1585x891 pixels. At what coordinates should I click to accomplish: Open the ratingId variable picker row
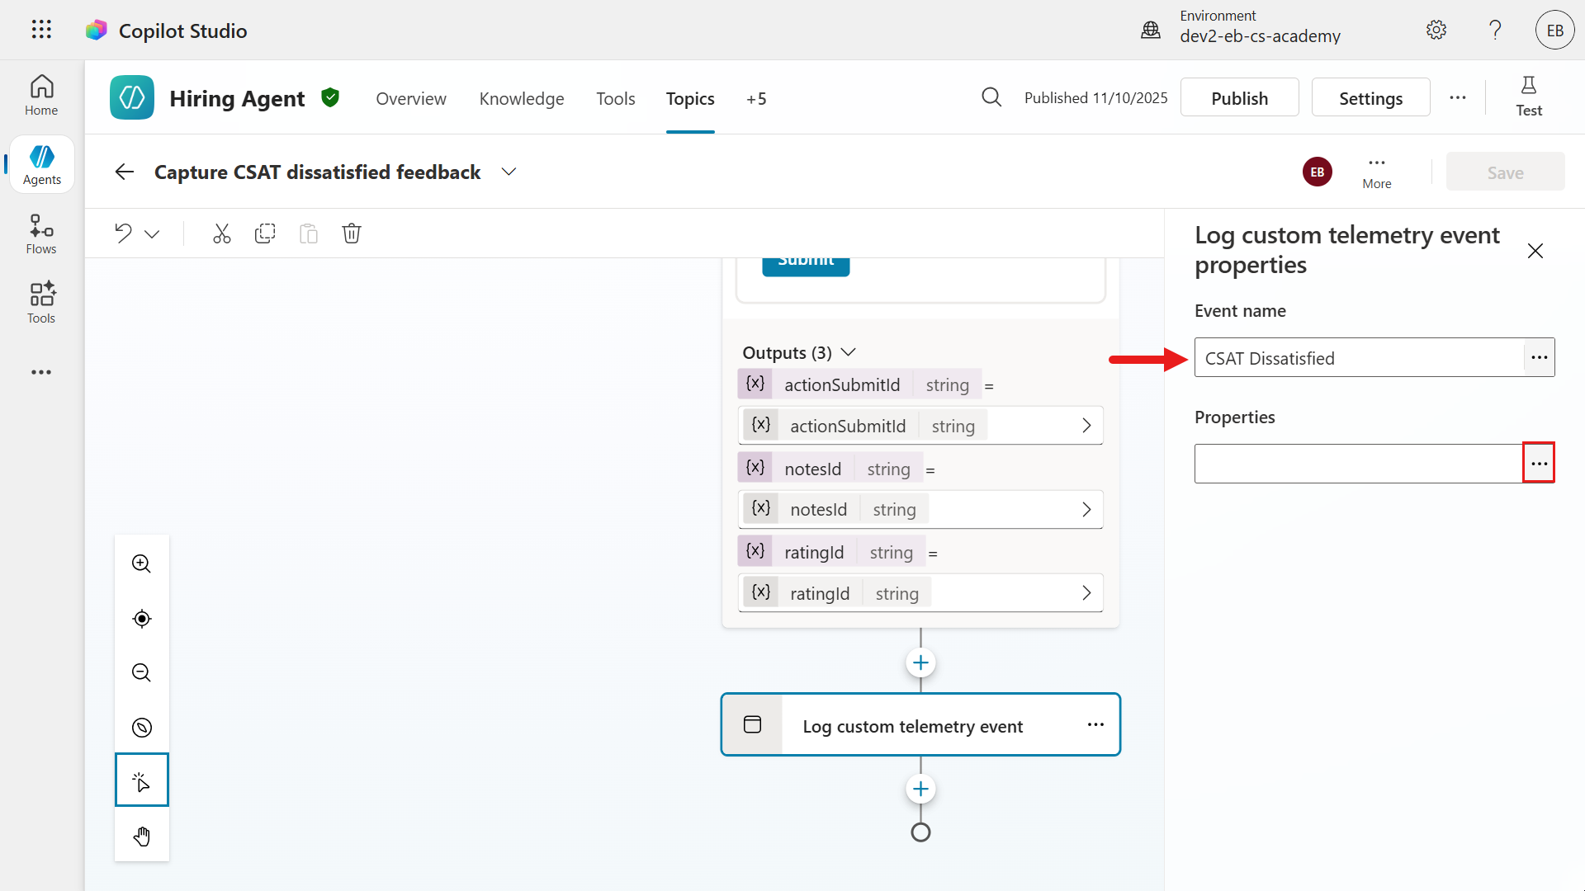coord(920,593)
